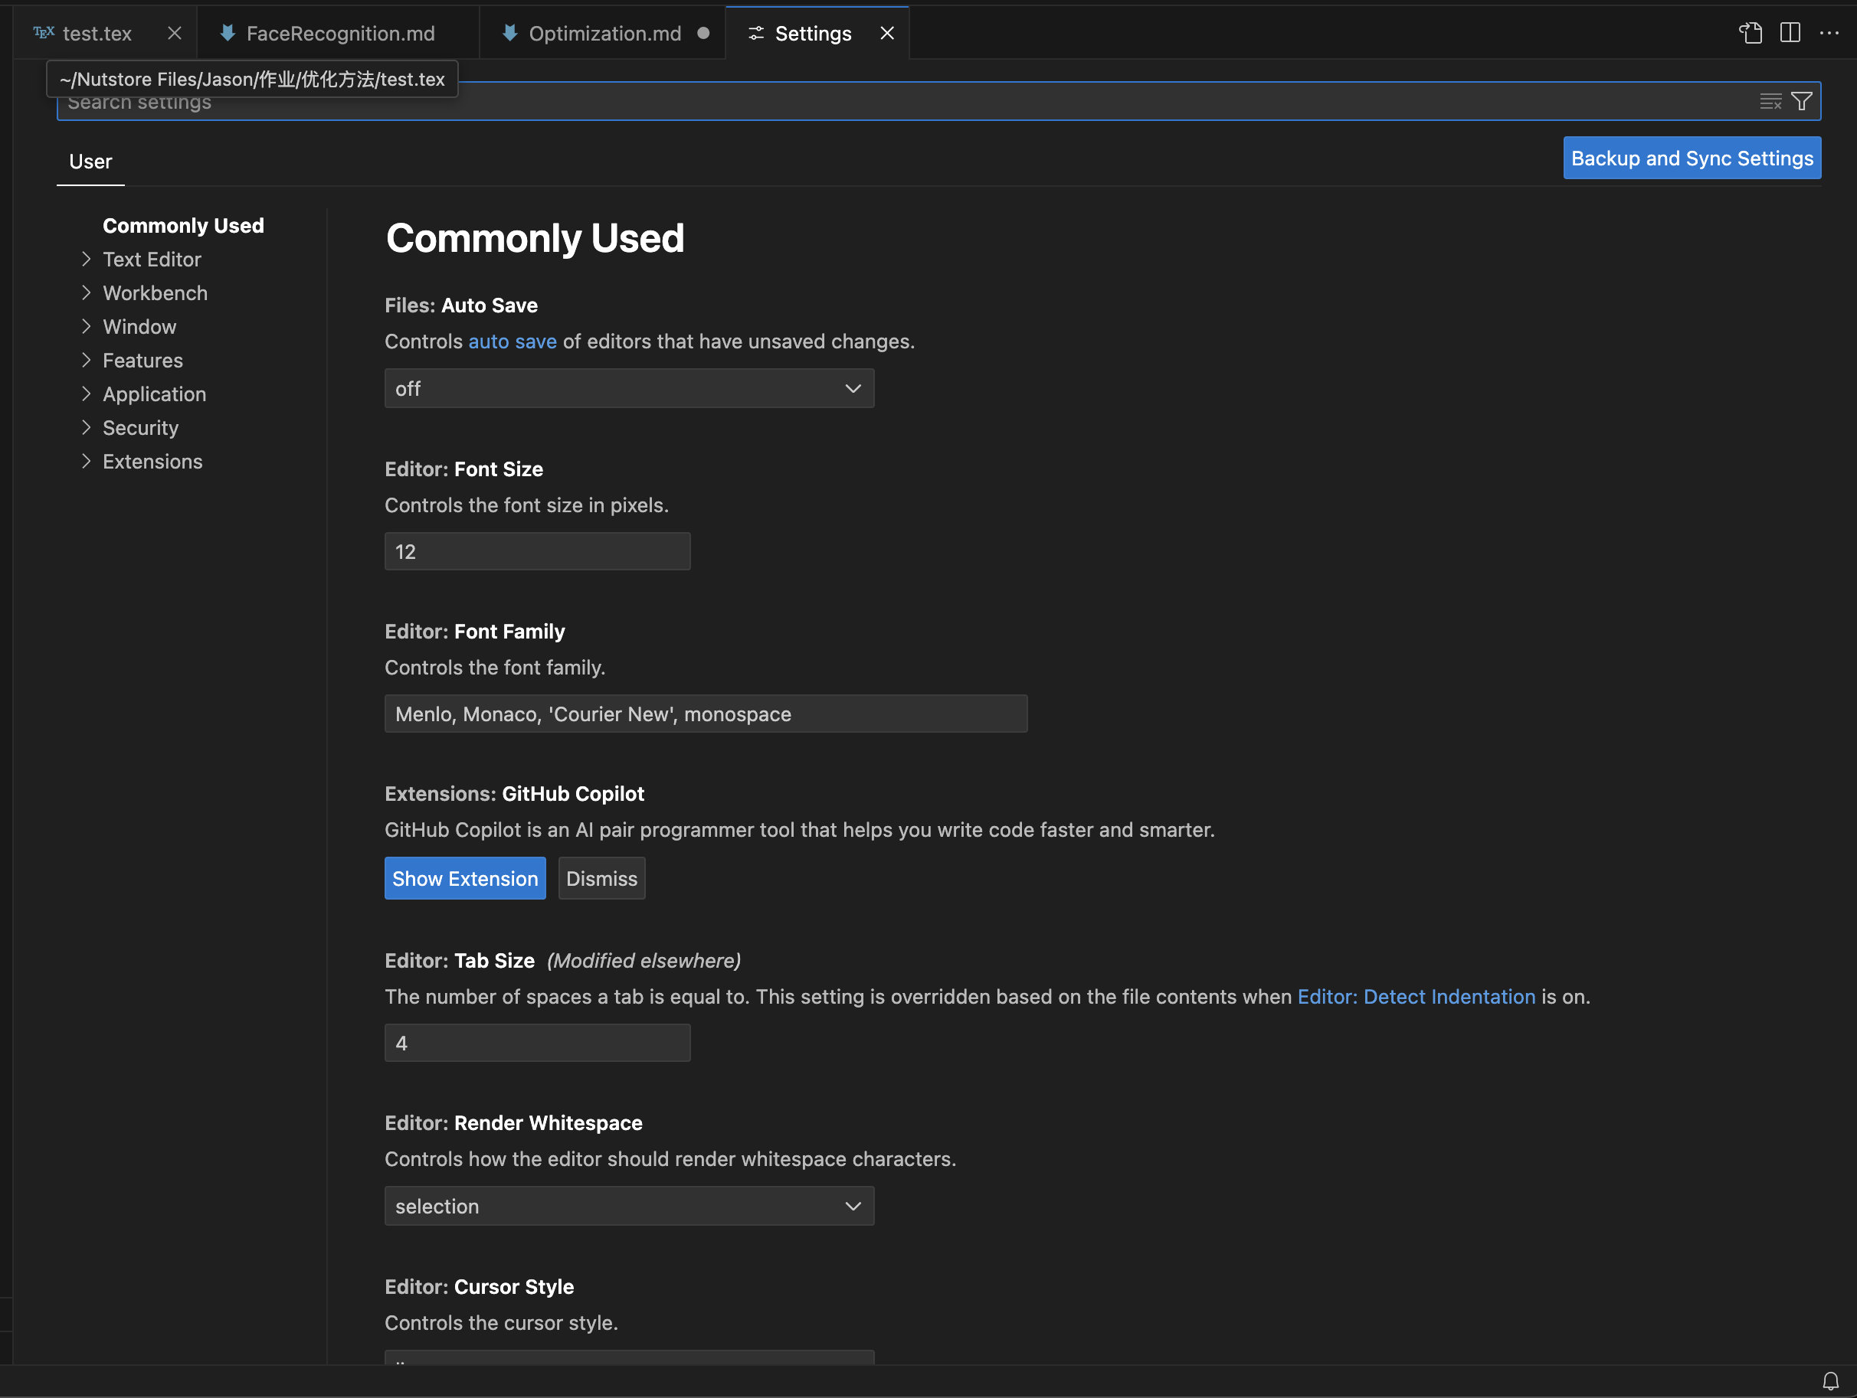This screenshot has height=1398, width=1857.
Task: Open the editor More Actions ellipsis
Action: click(x=1829, y=33)
